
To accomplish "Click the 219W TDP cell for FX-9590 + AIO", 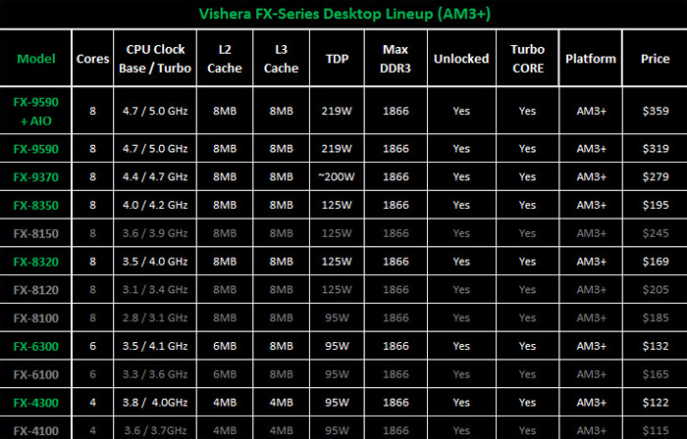I will pyautogui.click(x=337, y=111).
